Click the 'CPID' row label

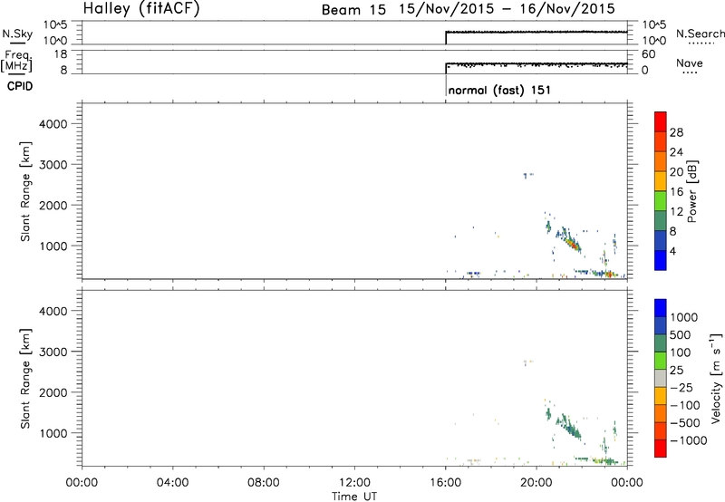[20, 86]
